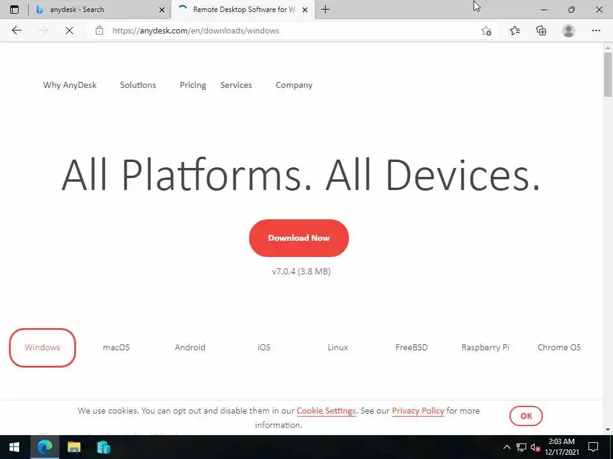Open the taskbar clock and date
The image size is (613, 459).
[x=562, y=447]
